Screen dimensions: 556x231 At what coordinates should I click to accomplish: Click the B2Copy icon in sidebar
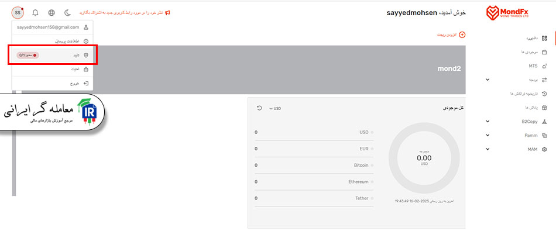[x=545, y=122]
